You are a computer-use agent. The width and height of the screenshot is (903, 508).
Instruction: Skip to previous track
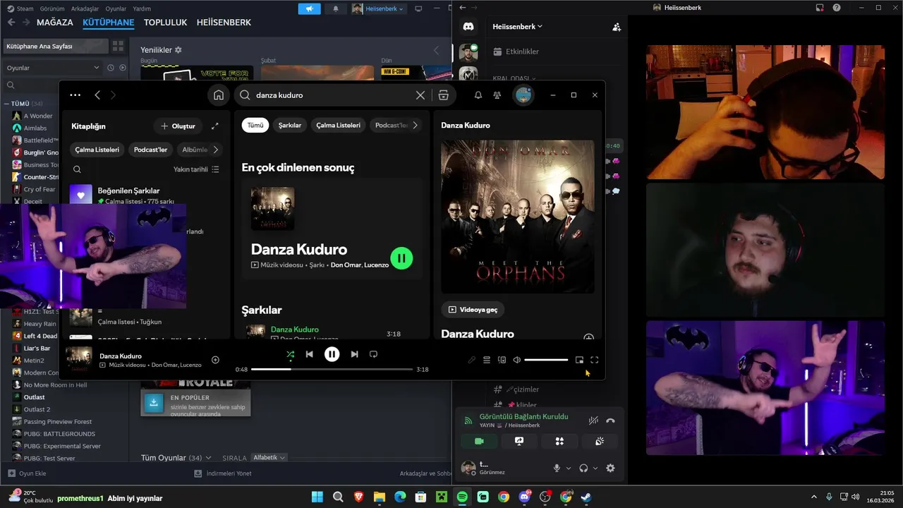click(309, 354)
